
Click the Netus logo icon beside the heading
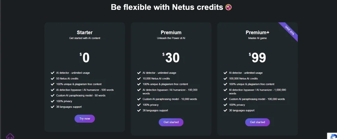(229, 7)
